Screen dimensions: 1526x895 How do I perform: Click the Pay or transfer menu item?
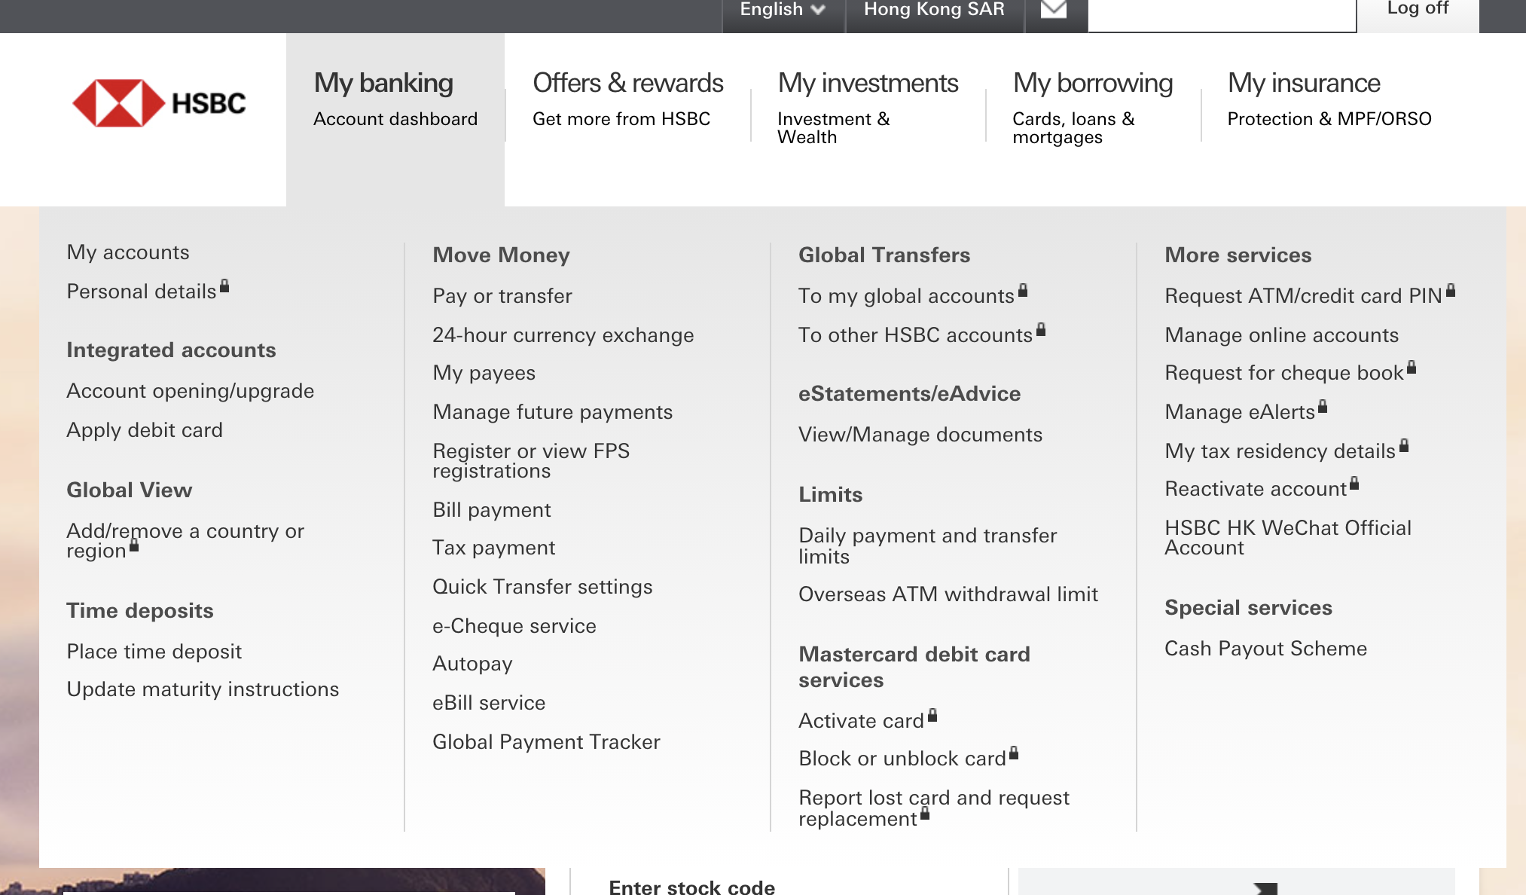(502, 295)
